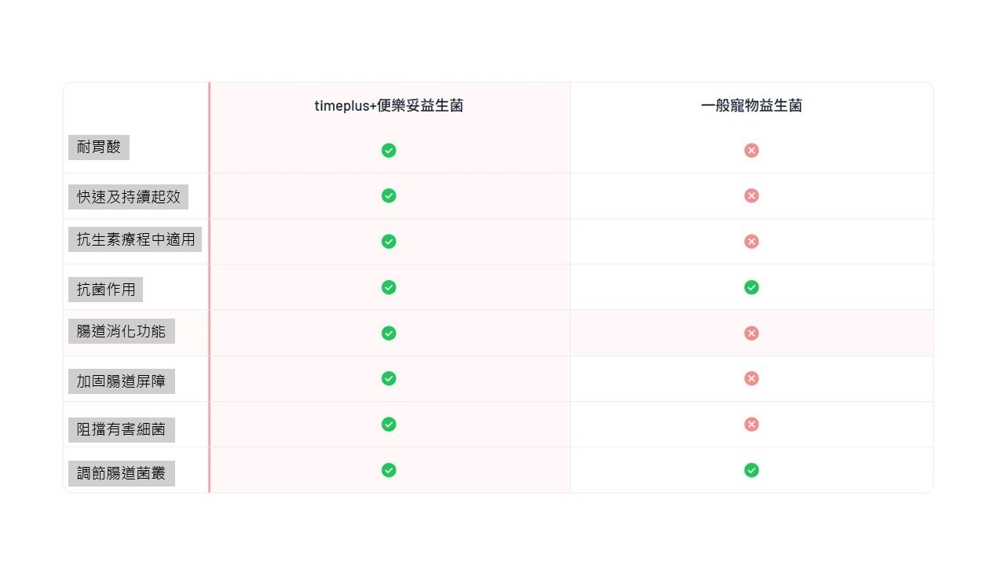Click green check for 快速及持續起效 under timeplus+
Viewport: 1005px width, 565px height.
389,196
